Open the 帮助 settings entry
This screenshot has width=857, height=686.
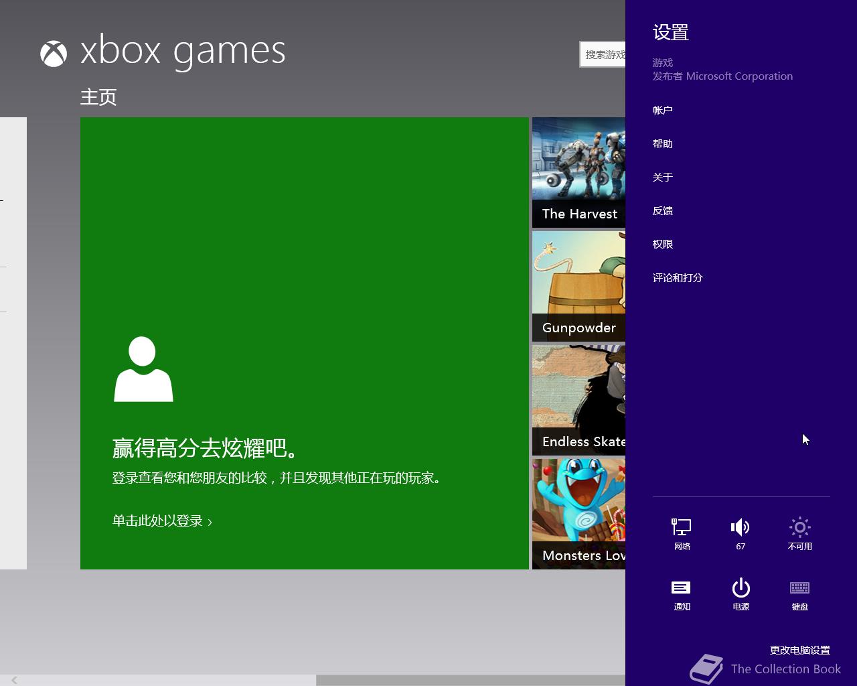(x=663, y=143)
